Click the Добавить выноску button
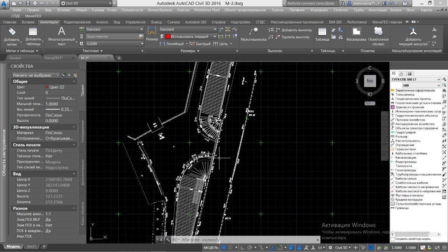 coord(296,30)
